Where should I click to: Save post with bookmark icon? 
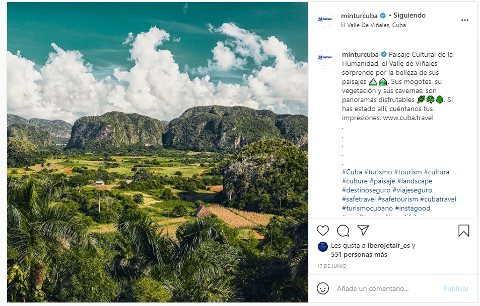point(463,231)
